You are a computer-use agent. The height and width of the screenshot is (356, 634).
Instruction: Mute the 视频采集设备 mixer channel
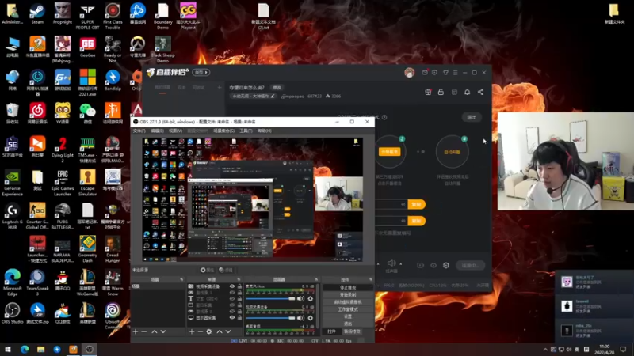[300, 318]
